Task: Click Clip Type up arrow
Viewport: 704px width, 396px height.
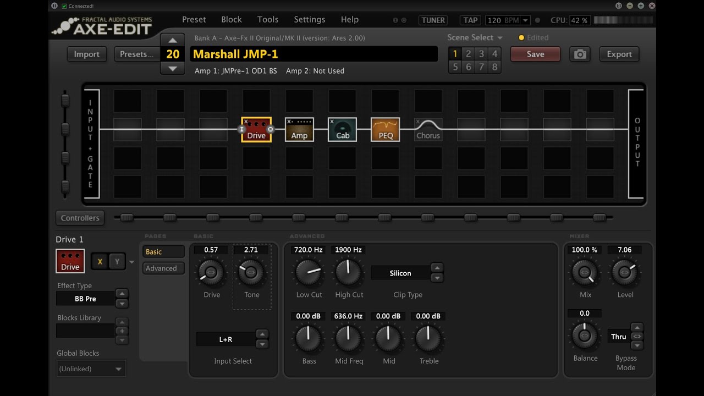Action: point(437,268)
